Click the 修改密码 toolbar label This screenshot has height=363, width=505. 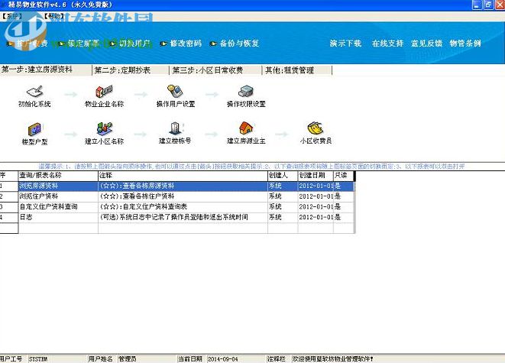pos(186,44)
